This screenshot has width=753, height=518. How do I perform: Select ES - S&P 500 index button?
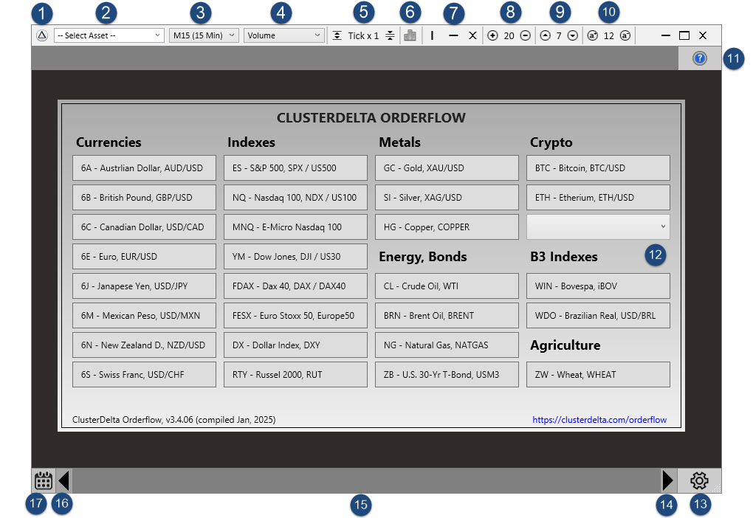[x=295, y=168]
